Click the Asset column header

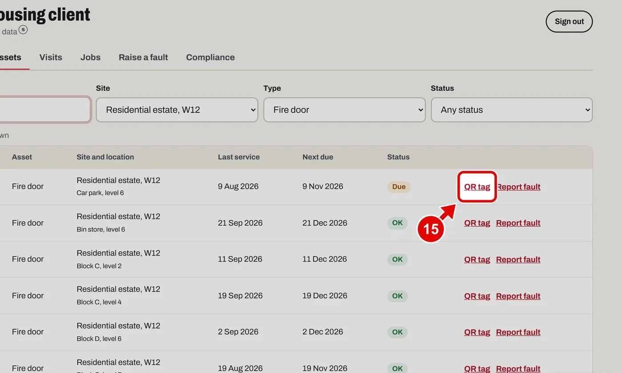click(x=22, y=157)
